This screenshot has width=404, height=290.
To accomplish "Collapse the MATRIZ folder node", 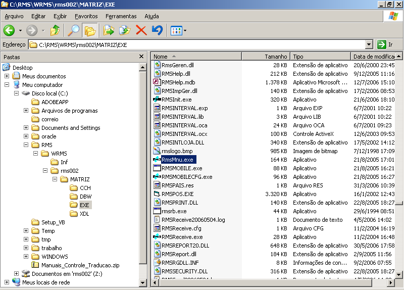I will (x=55, y=179).
